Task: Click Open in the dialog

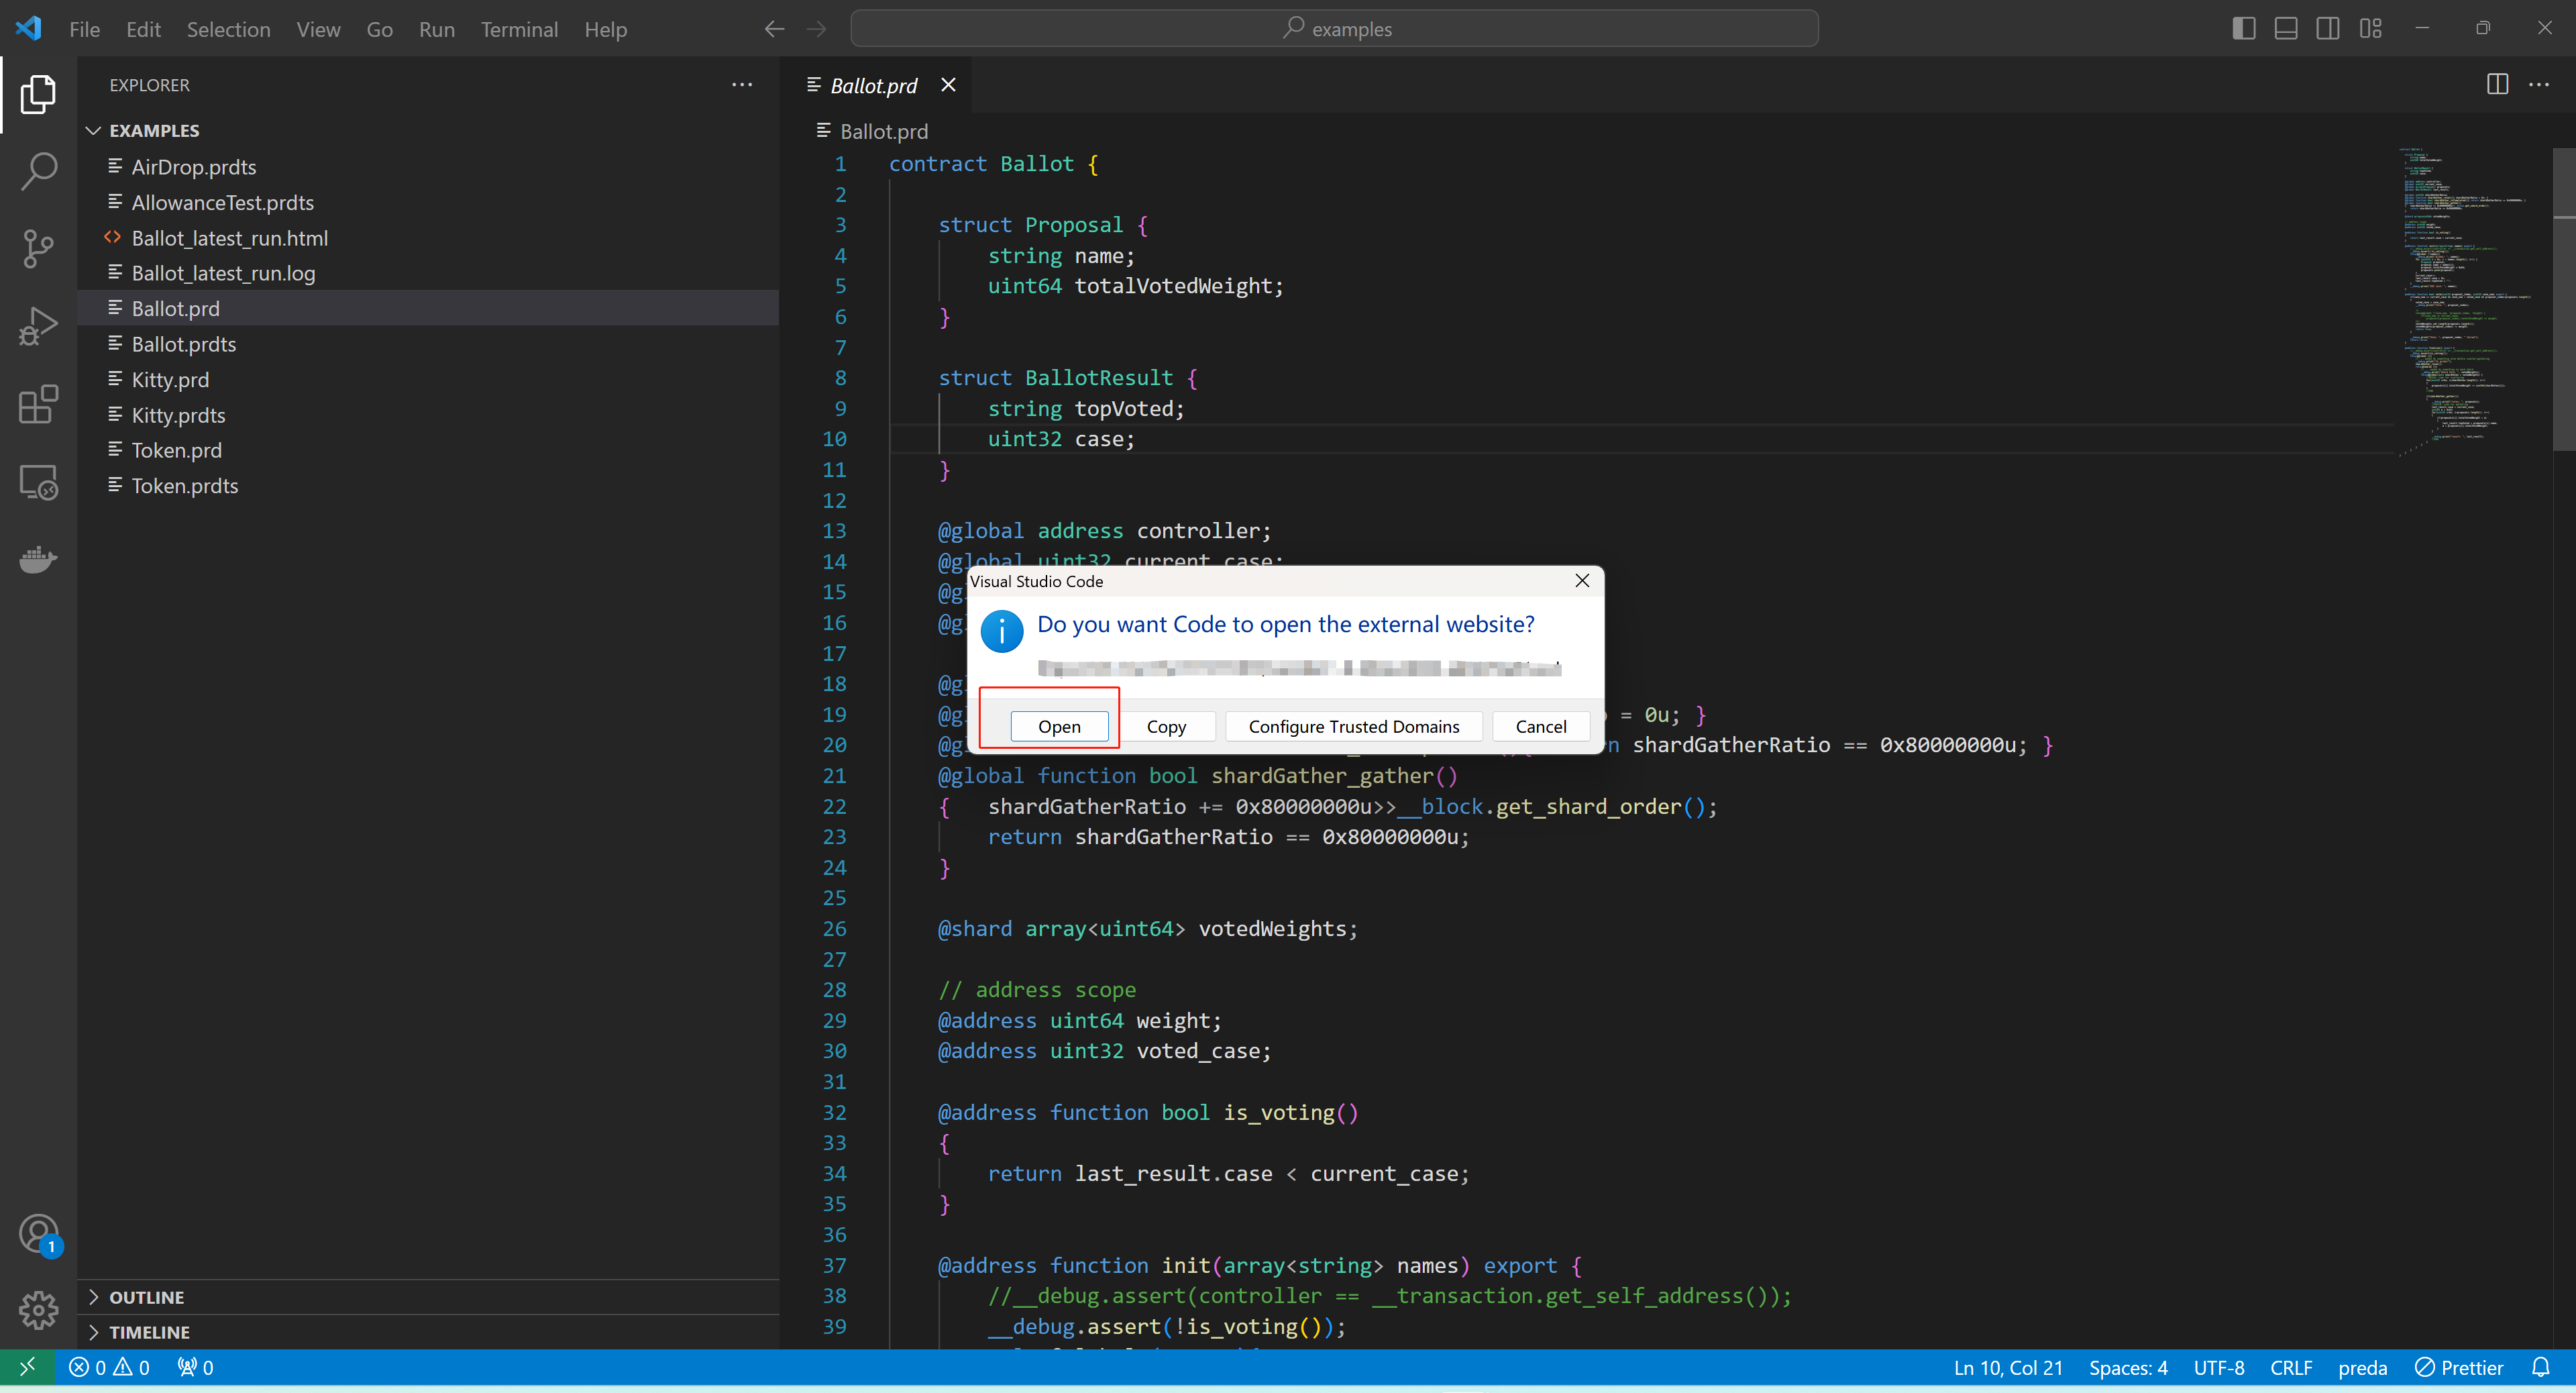Action: click(1059, 726)
